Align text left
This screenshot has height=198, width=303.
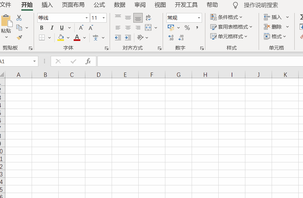pos(118,28)
